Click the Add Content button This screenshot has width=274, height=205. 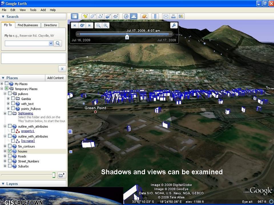[x=56, y=78]
